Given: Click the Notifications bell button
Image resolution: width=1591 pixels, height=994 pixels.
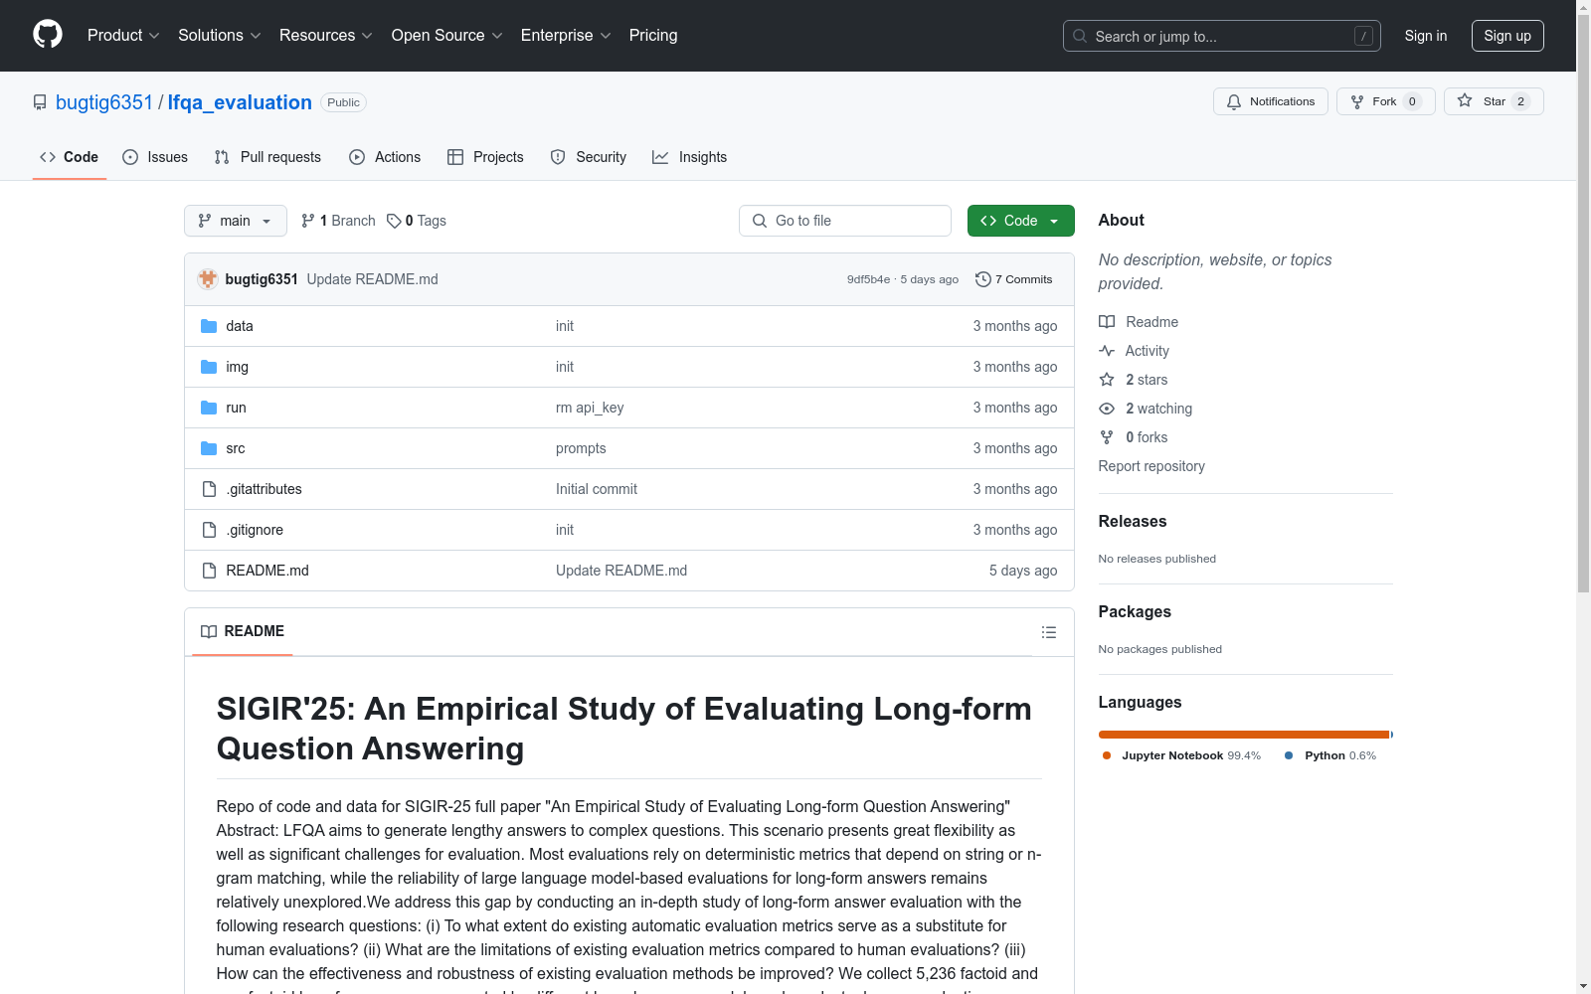Looking at the screenshot, I should [1270, 101].
